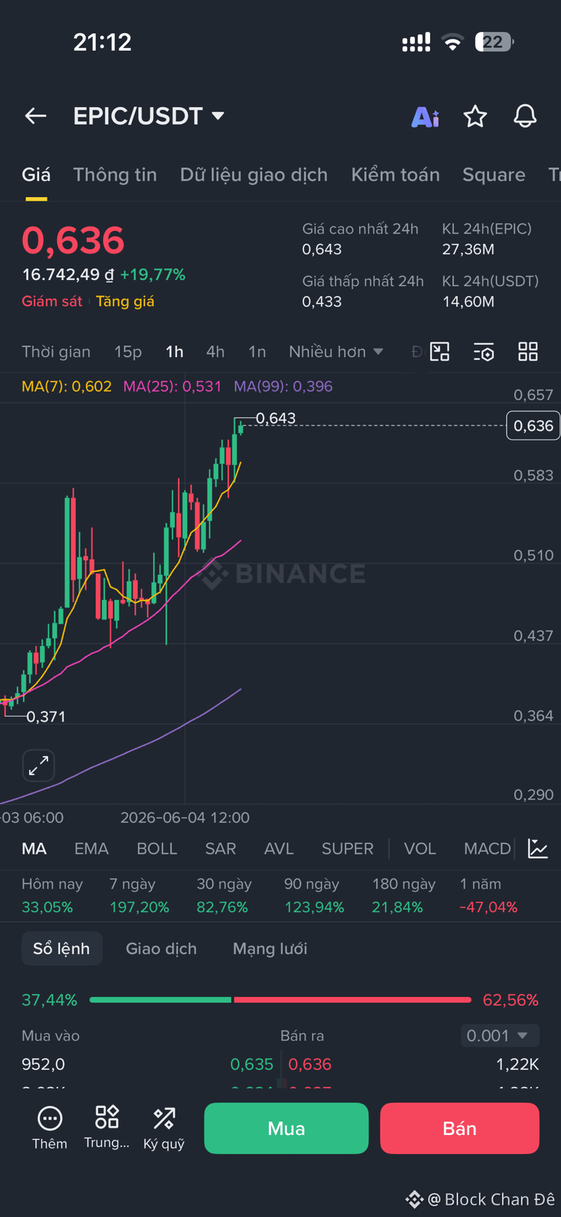Select the 1n timeframe

click(257, 352)
